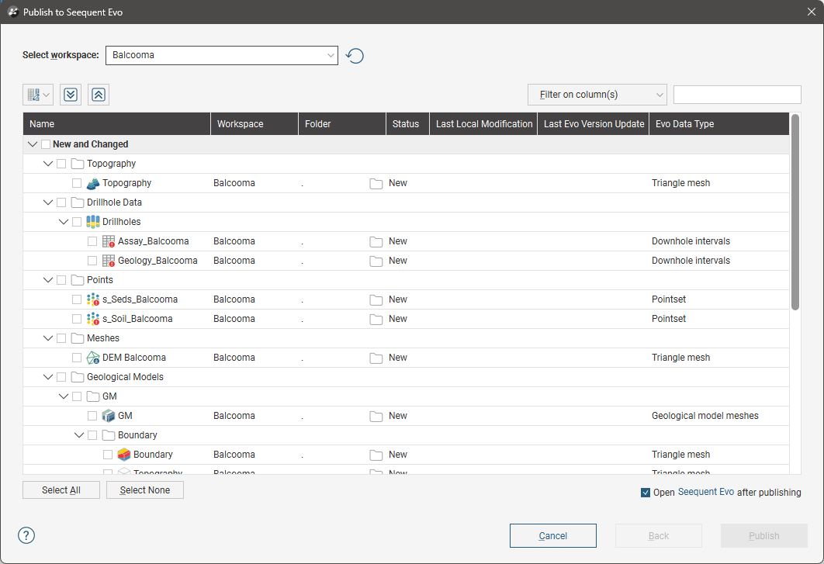Sort by the Status column header

click(407, 124)
